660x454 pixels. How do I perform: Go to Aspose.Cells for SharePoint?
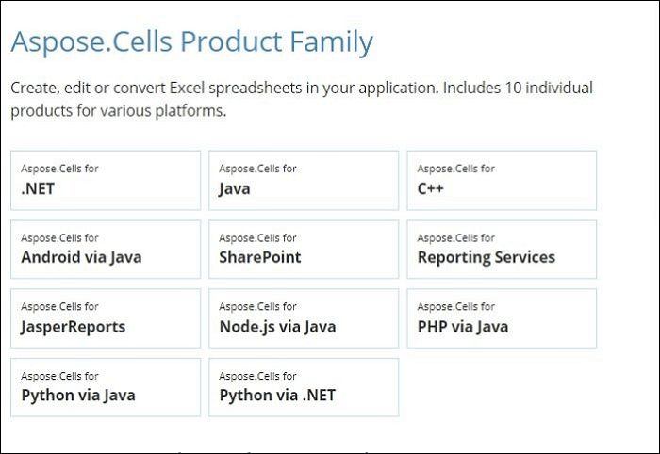pos(304,250)
